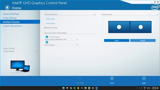Open the Windows Start menu
The image size is (160, 90).
63,88
